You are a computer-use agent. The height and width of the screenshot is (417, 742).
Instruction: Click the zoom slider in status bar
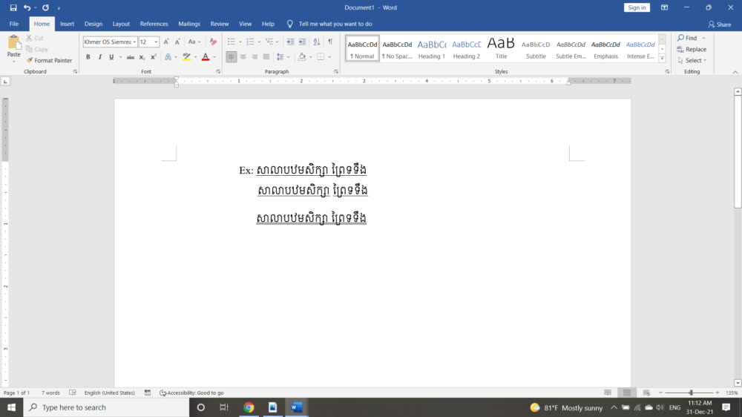(691, 393)
